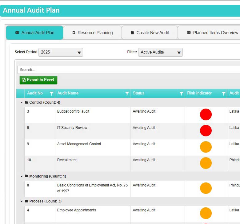Click audit number 3 cell

pyautogui.click(x=40, y=115)
